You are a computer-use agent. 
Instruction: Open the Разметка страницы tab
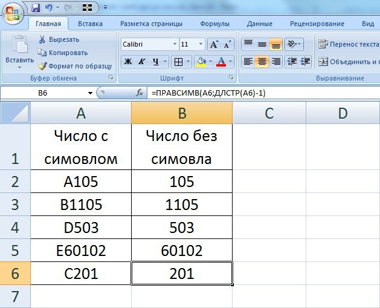tap(151, 24)
